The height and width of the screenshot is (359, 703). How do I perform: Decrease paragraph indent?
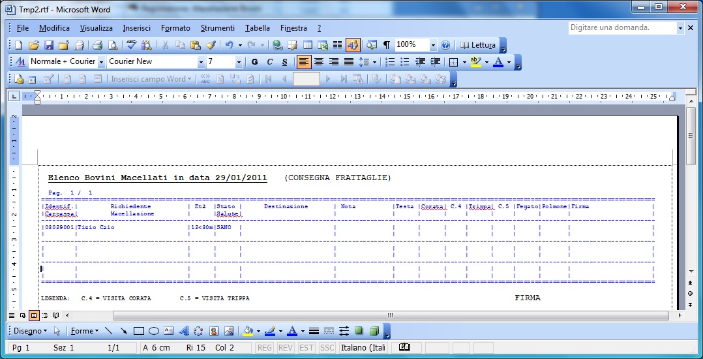[x=420, y=61]
